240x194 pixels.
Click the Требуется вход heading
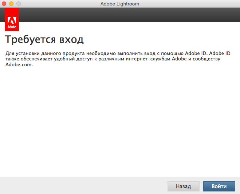(44, 40)
